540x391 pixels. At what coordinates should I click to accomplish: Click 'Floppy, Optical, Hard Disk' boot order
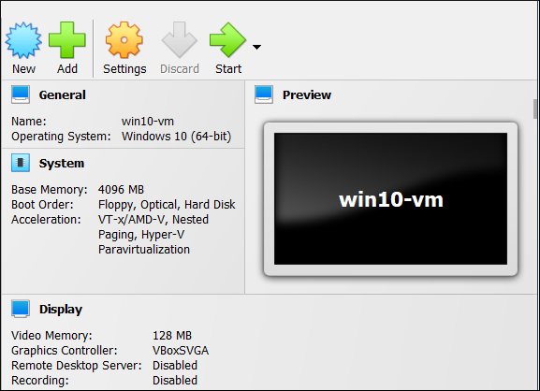point(167,205)
